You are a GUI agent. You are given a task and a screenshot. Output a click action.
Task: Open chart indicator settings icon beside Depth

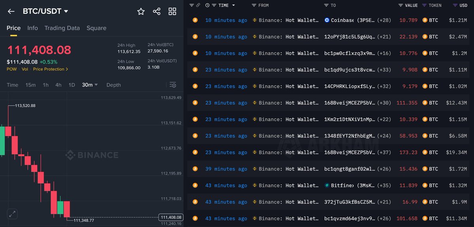click(173, 85)
